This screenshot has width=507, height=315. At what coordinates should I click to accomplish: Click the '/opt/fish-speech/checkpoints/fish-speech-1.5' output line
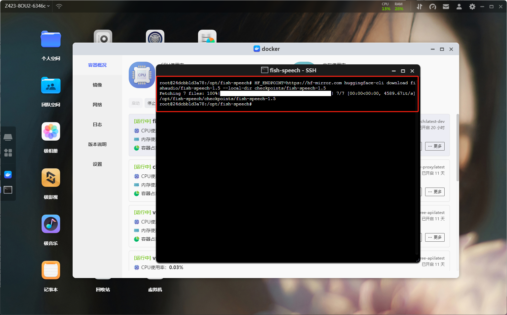pos(218,99)
